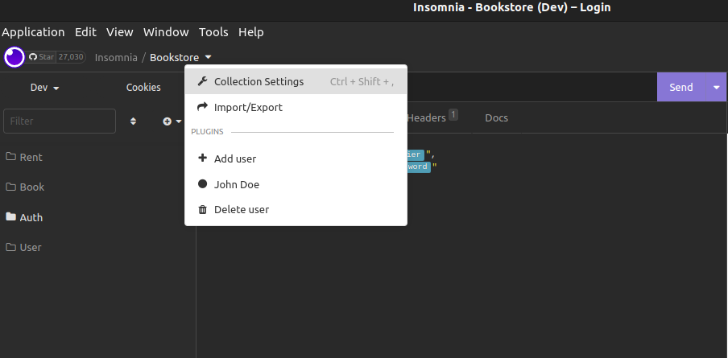Click the plus icon beside Add user
This screenshot has width=728, height=358.
pos(202,158)
